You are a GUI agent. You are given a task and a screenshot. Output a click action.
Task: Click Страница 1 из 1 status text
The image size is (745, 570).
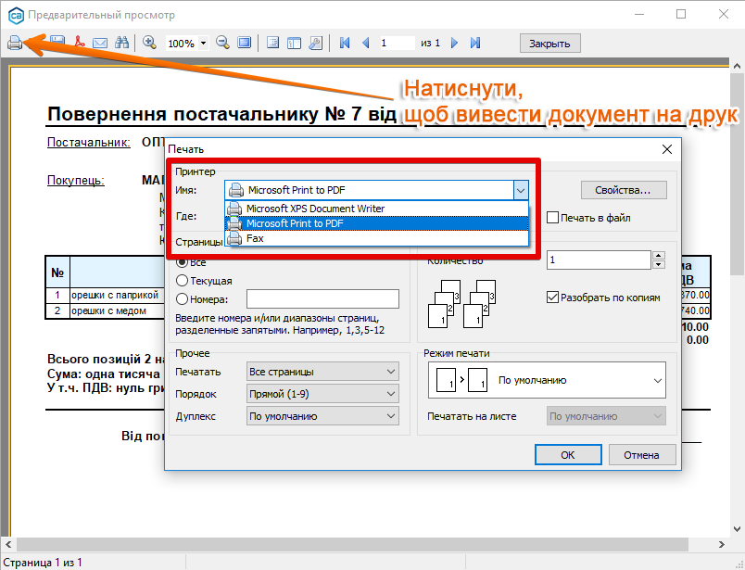(43, 563)
